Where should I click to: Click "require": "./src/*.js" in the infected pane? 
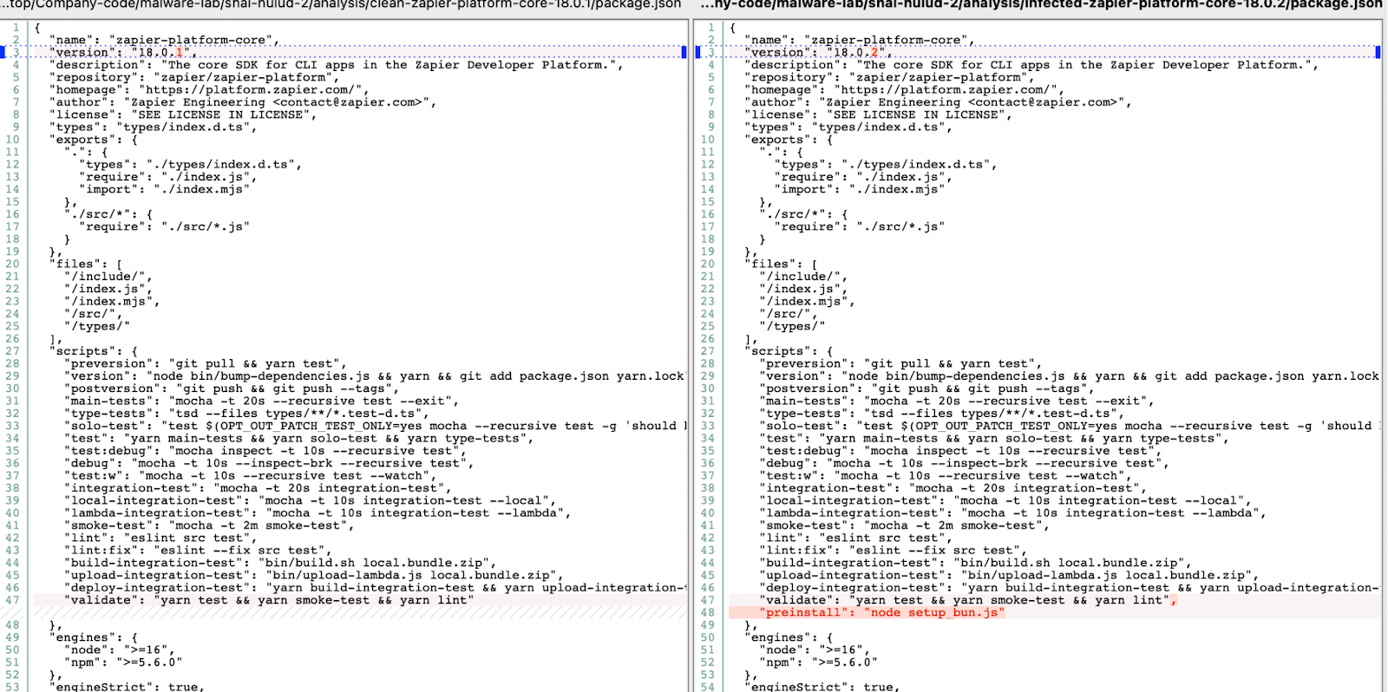click(860, 226)
